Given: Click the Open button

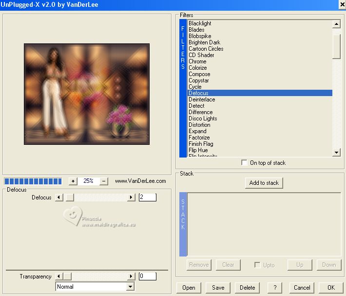Looking at the screenshot, I should pos(189,288).
